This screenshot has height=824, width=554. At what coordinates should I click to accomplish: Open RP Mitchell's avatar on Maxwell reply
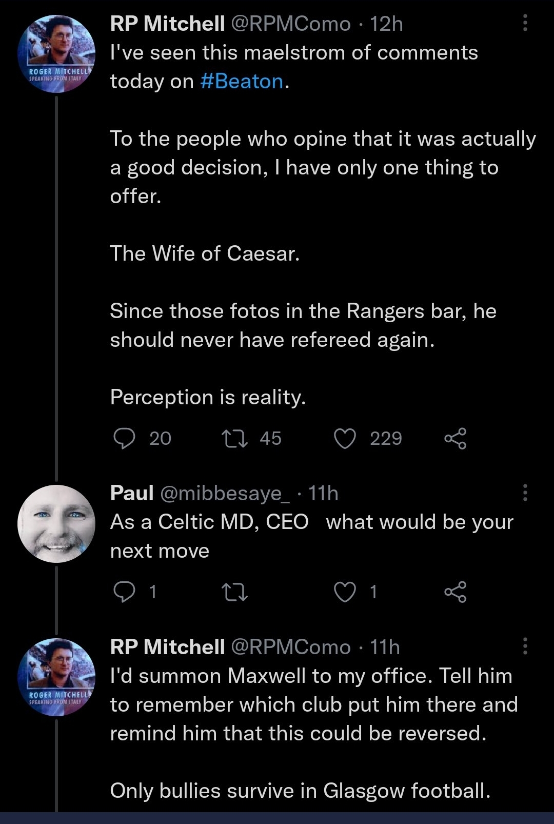pyautogui.click(x=56, y=677)
